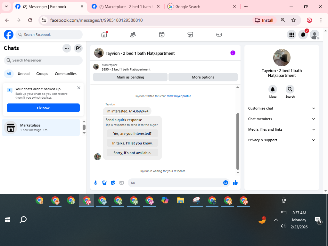Open the purple conversation info icon
Viewport: 328px width, 246px height.
click(x=233, y=53)
